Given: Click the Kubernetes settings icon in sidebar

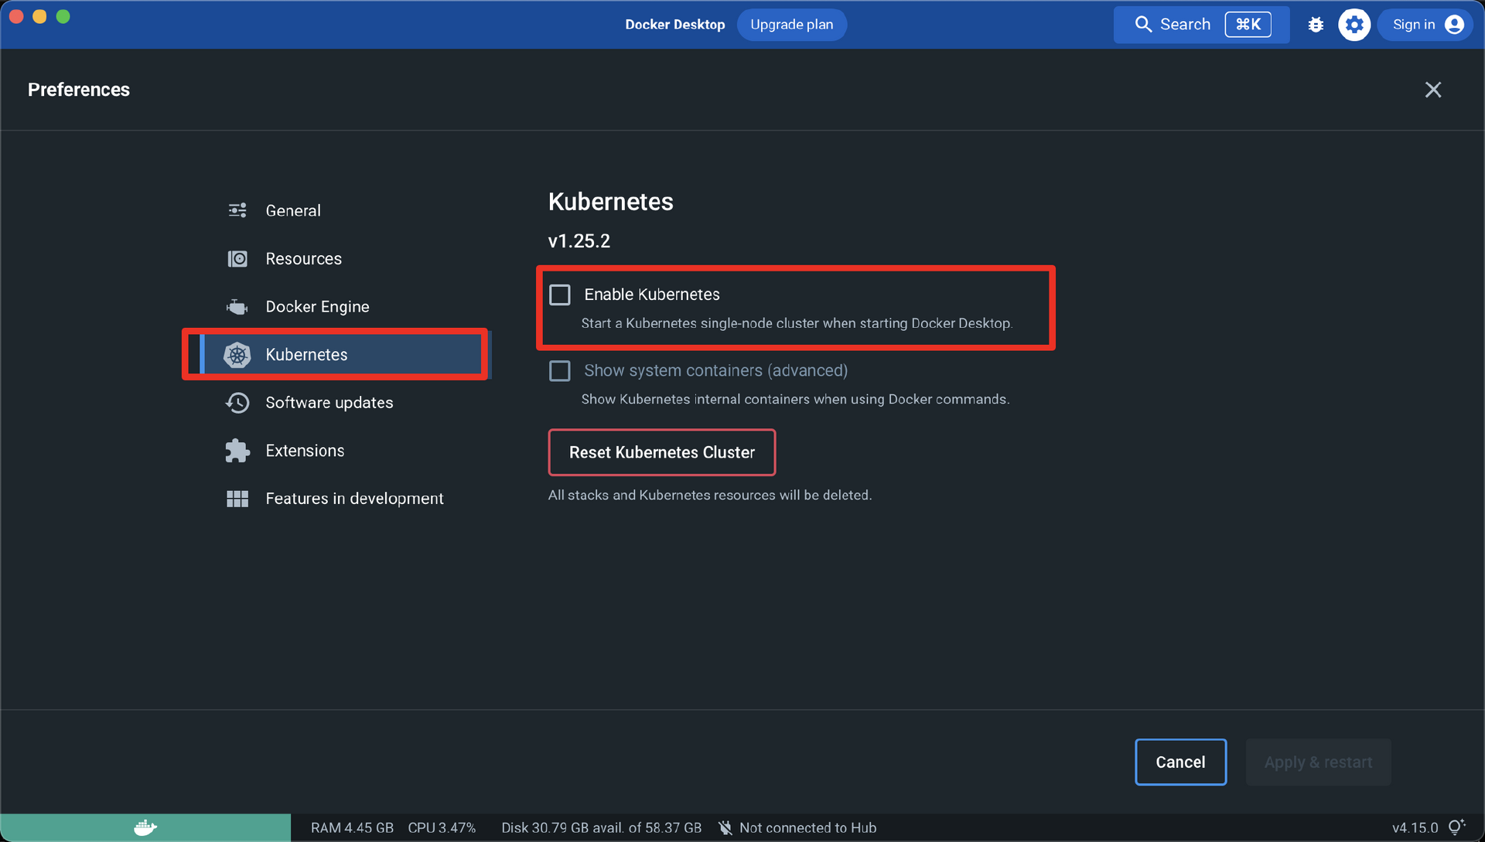Looking at the screenshot, I should (x=237, y=353).
